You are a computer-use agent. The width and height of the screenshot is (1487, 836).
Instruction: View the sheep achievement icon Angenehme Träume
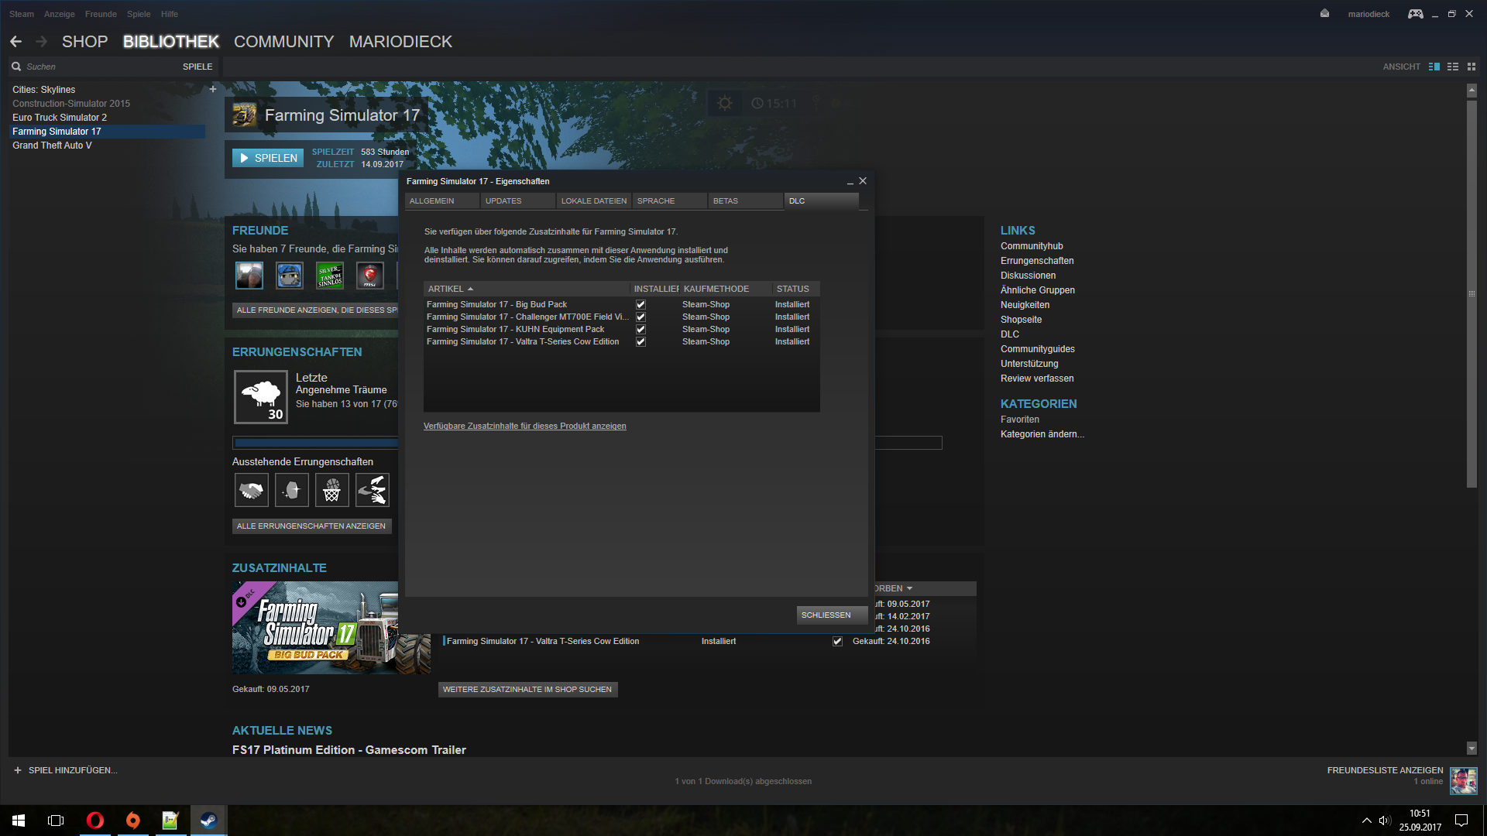pyautogui.click(x=261, y=397)
